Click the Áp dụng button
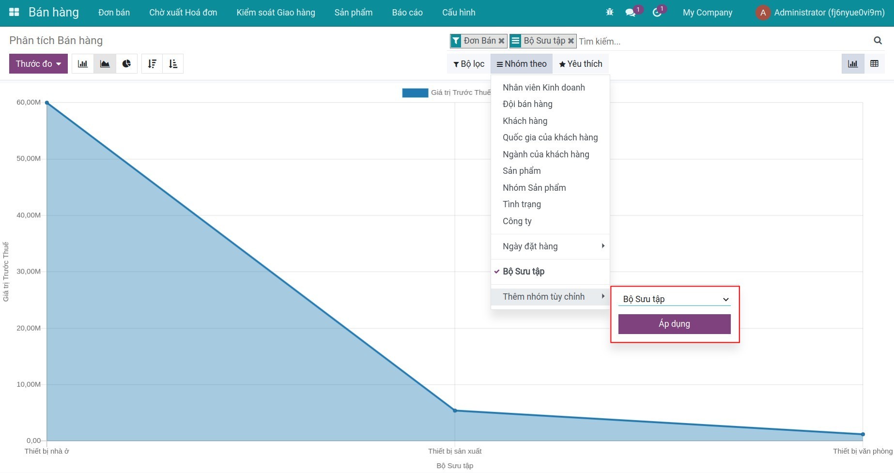This screenshot has height=473, width=894. point(674,324)
